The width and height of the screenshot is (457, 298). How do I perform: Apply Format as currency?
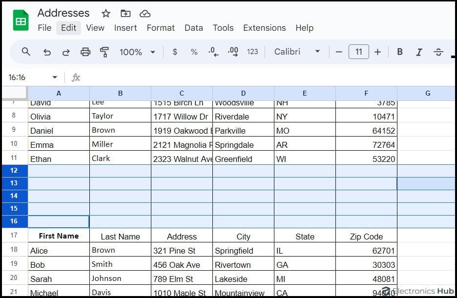[x=175, y=51]
